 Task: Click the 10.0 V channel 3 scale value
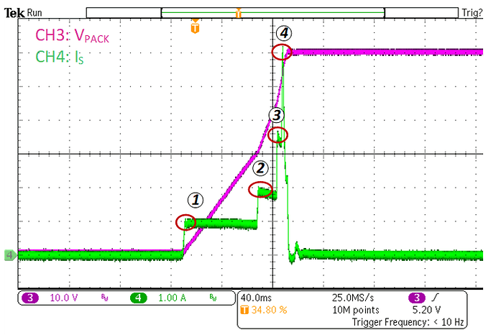(x=63, y=298)
